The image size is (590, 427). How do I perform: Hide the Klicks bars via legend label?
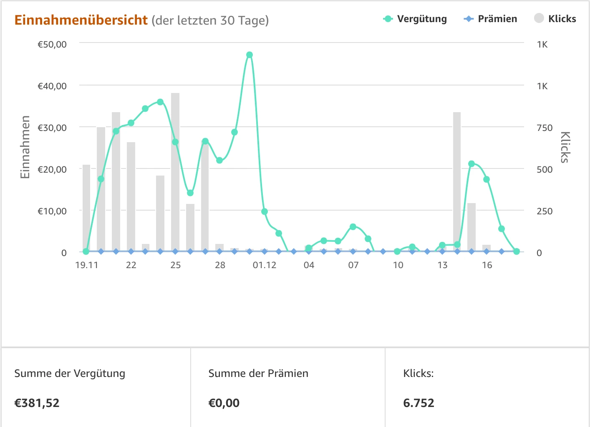562,19
